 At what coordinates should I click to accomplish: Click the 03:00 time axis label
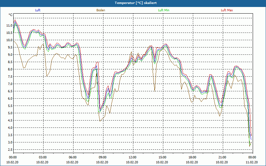click(x=43, y=157)
